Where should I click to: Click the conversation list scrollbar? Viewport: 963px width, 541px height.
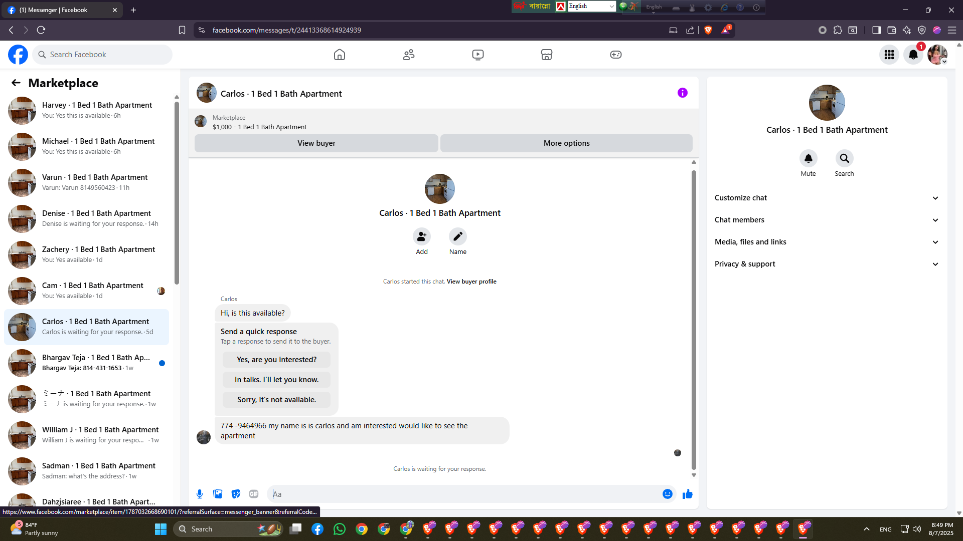pos(177,193)
